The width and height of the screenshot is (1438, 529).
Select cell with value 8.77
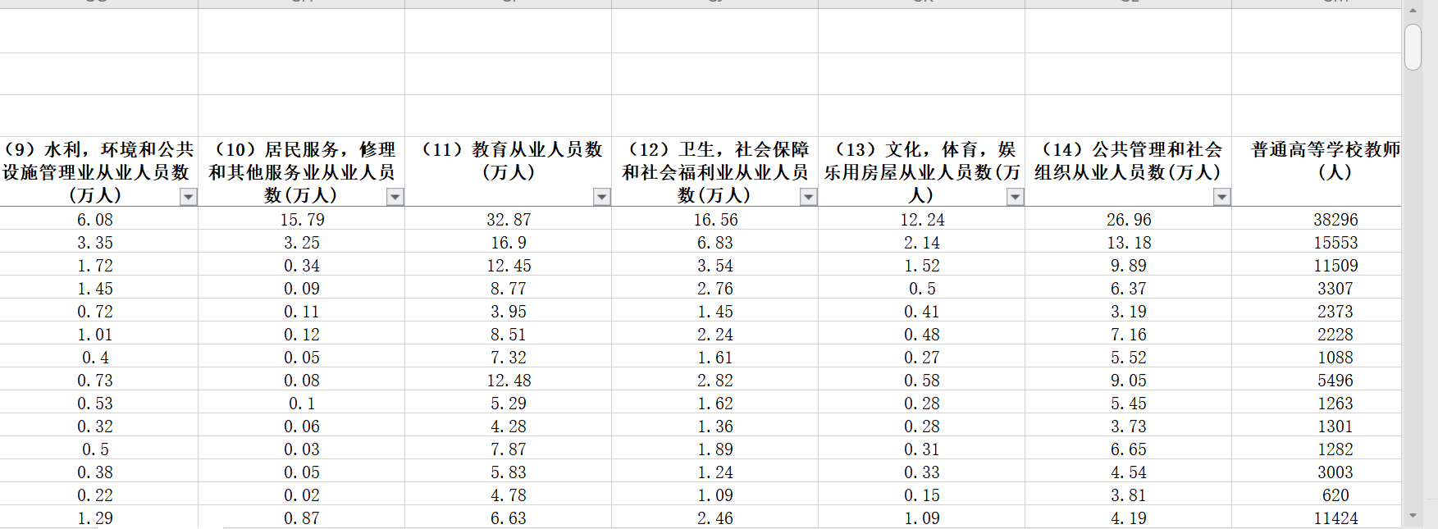pyautogui.click(x=509, y=289)
